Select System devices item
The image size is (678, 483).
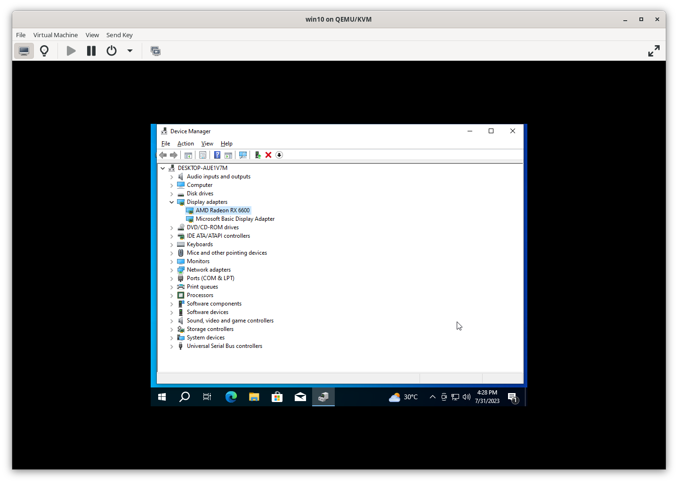tap(206, 338)
